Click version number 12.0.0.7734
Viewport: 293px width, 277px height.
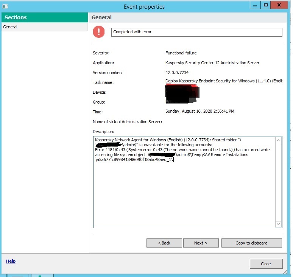point(177,73)
